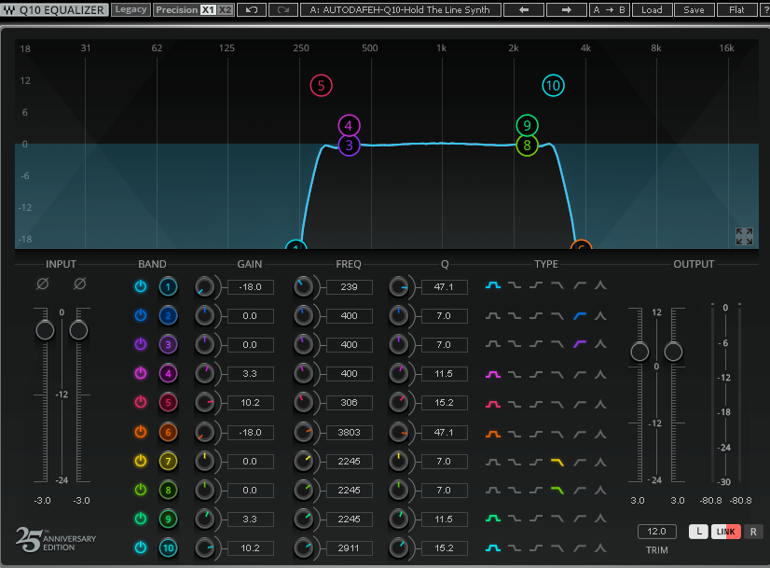
Task: Select low-pass type for band 8
Action: (x=557, y=490)
